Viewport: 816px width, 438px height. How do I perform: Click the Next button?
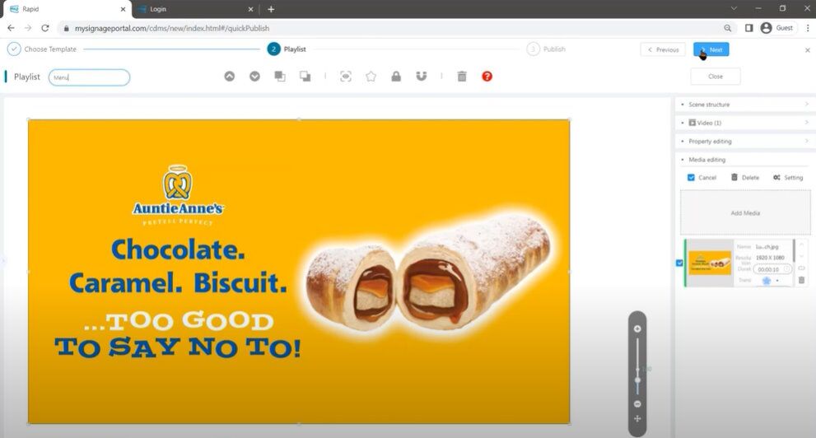711,49
